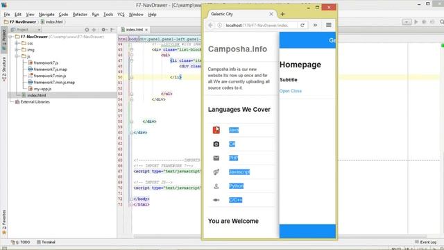Open the Structure tool window side tab
Viewport: 444px width, 250px height.
point(4,69)
